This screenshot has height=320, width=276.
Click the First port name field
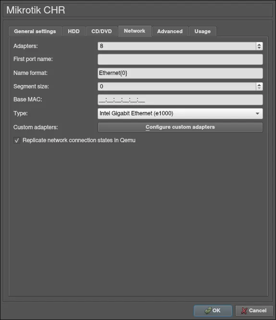(x=180, y=60)
